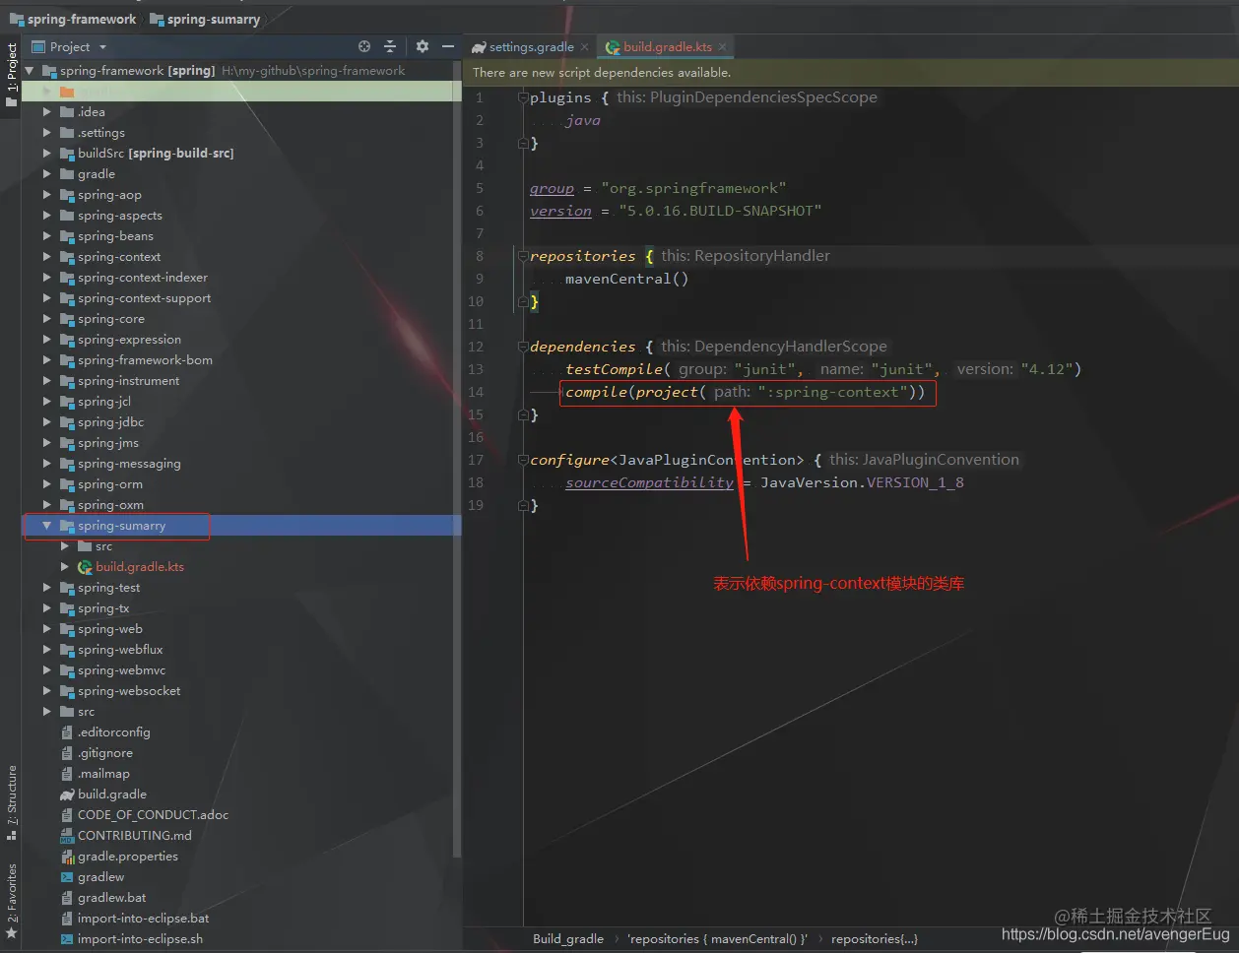The height and width of the screenshot is (953, 1239).
Task: Click mavenCentral() call on line 9
Action: [627, 279]
